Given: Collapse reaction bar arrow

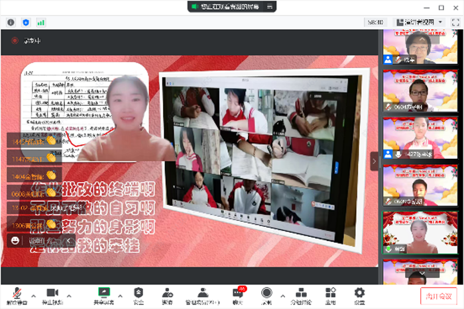Looking at the screenshot, I should pyautogui.click(x=68, y=241).
